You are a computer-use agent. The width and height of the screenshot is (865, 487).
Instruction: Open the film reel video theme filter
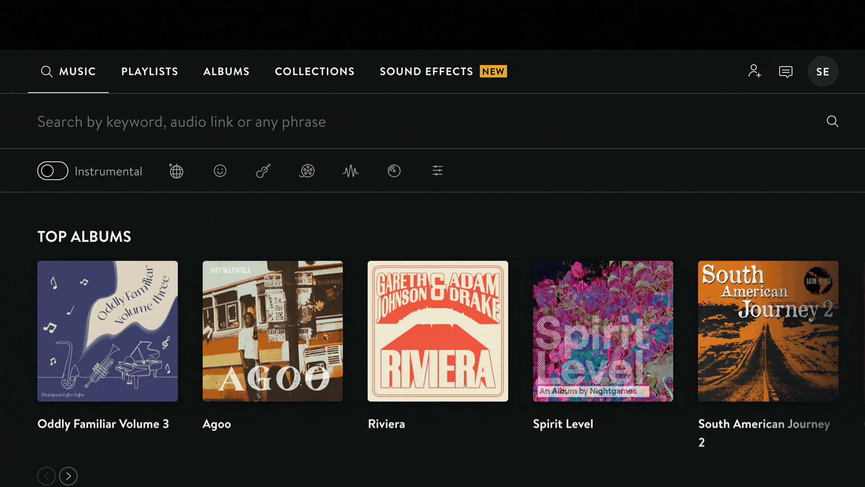(x=307, y=171)
